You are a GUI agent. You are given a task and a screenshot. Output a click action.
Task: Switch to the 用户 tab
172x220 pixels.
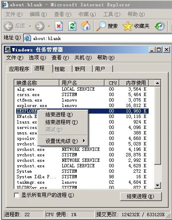(x=103, y=69)
